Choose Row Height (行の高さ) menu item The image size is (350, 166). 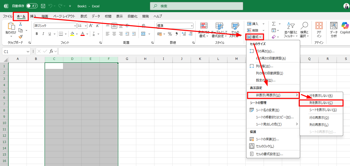click(265, 51)
